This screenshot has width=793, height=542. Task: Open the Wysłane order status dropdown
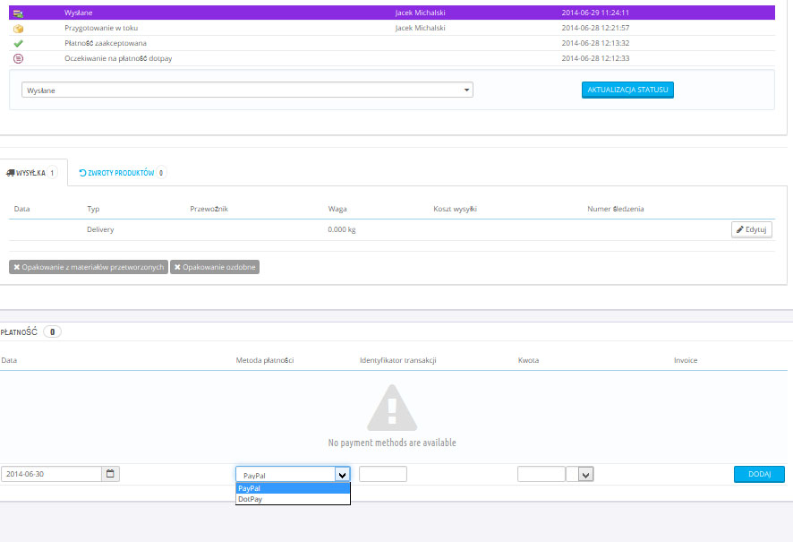point(247,90)
